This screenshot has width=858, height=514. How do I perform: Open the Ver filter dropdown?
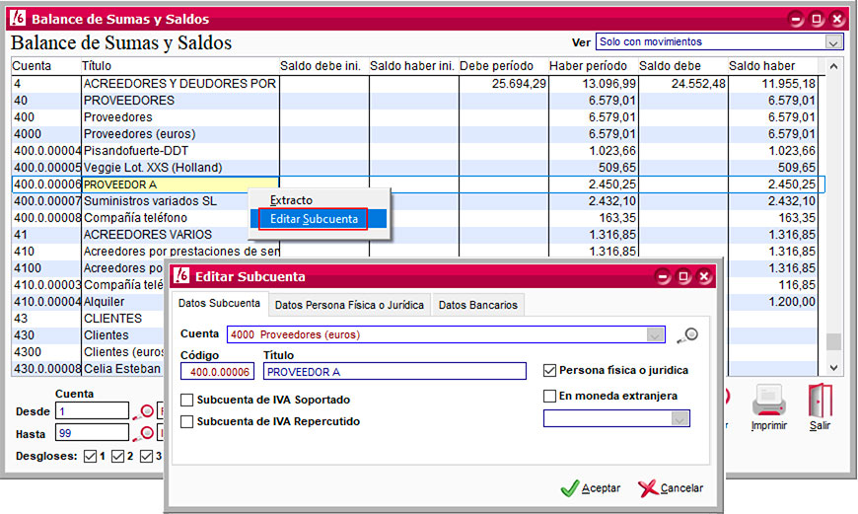coord(834,42)
